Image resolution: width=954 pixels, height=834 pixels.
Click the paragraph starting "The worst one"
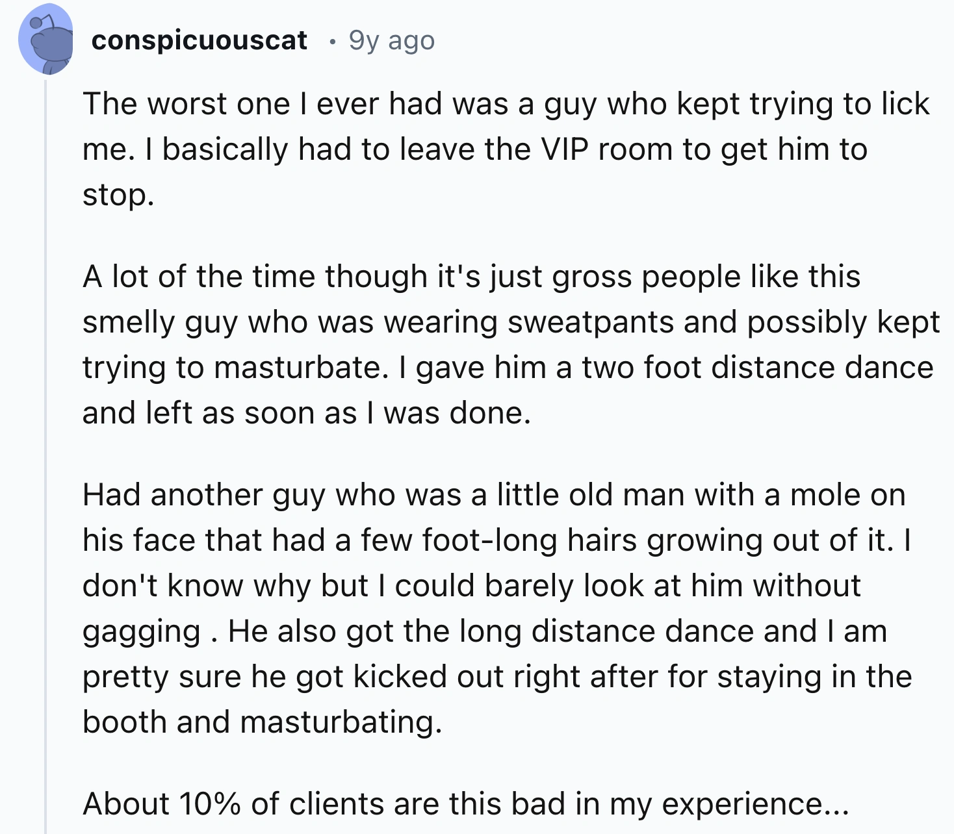click(x=507, y=149)
